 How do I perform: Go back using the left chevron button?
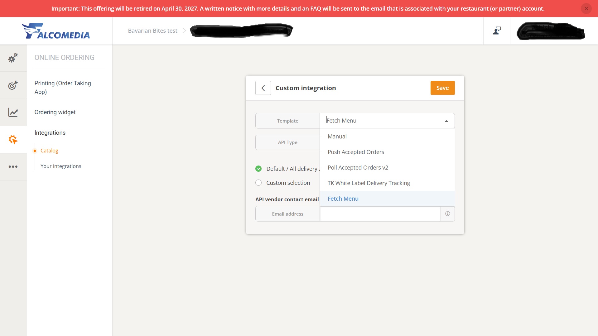(263, 88)
